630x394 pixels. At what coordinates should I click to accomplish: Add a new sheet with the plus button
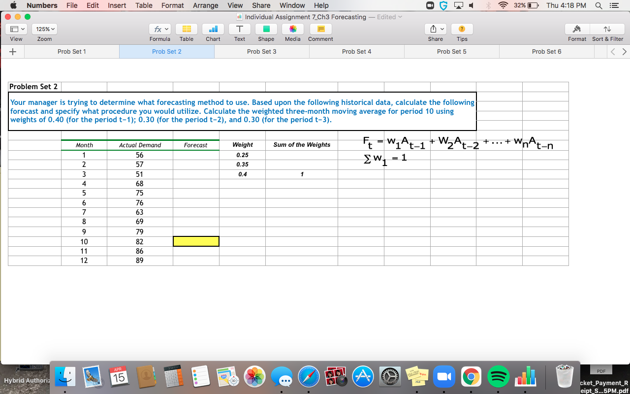(x=12, y=51)
